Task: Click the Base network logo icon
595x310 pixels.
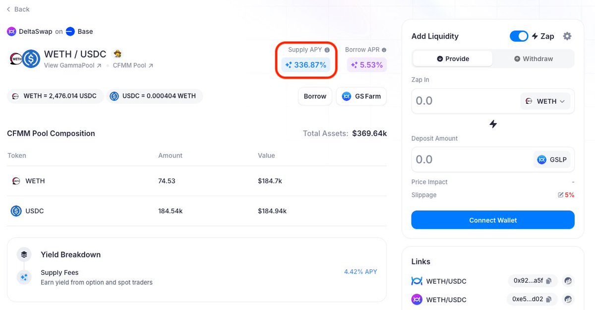Action: point(70,31)
